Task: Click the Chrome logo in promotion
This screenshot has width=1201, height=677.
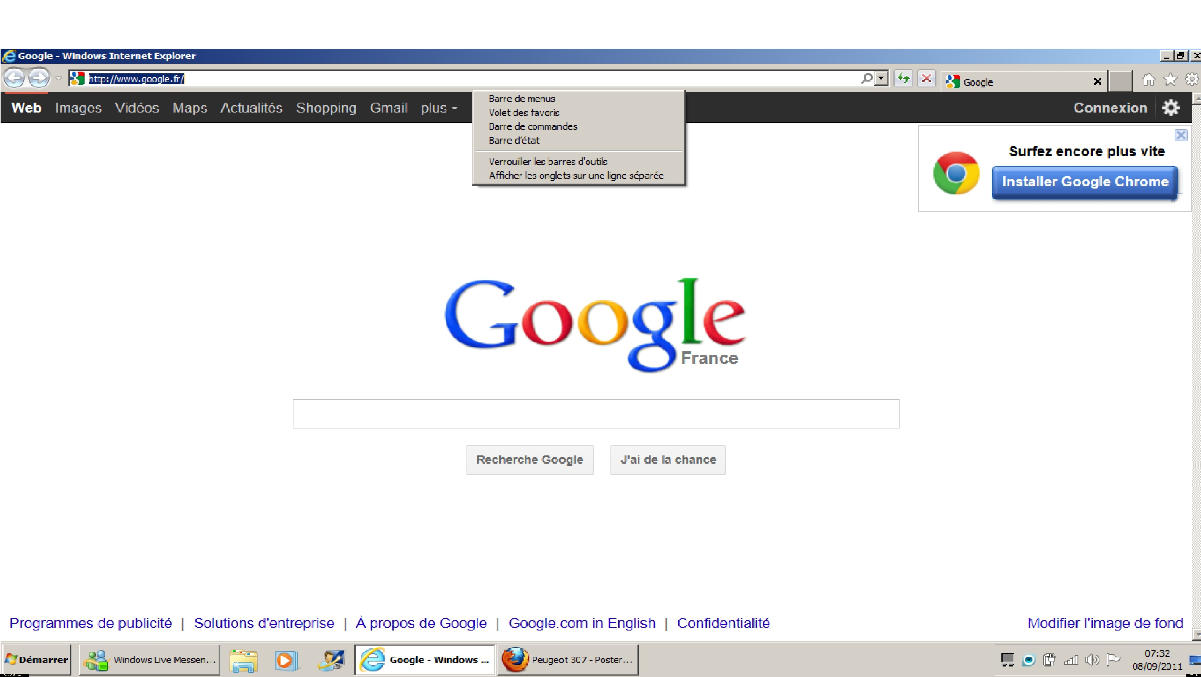Action: click(x=956, y=173)
